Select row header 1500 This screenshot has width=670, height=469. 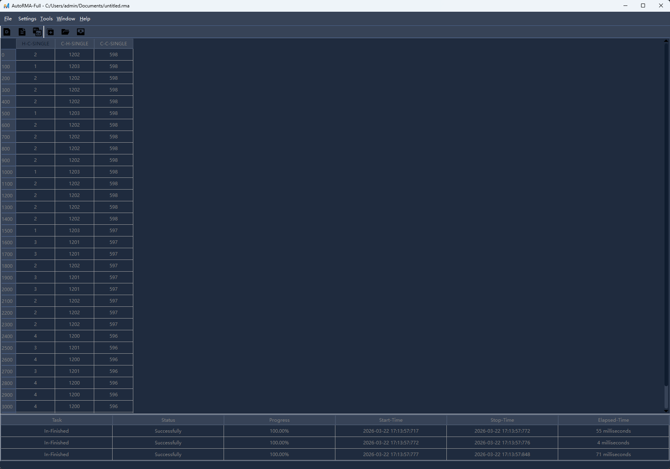[8, 231]
